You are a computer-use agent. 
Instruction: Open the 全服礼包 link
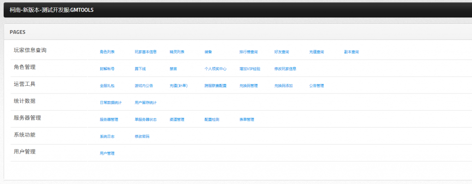(107, 86)
